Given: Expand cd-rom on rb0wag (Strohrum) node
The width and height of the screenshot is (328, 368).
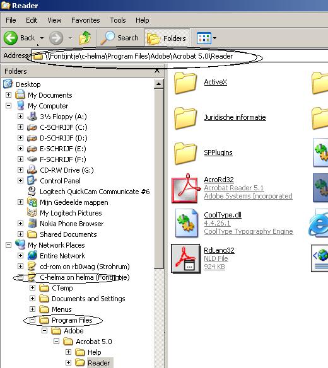Looking at the screenshot, I should pyautogui.click(x=20, y=266).
